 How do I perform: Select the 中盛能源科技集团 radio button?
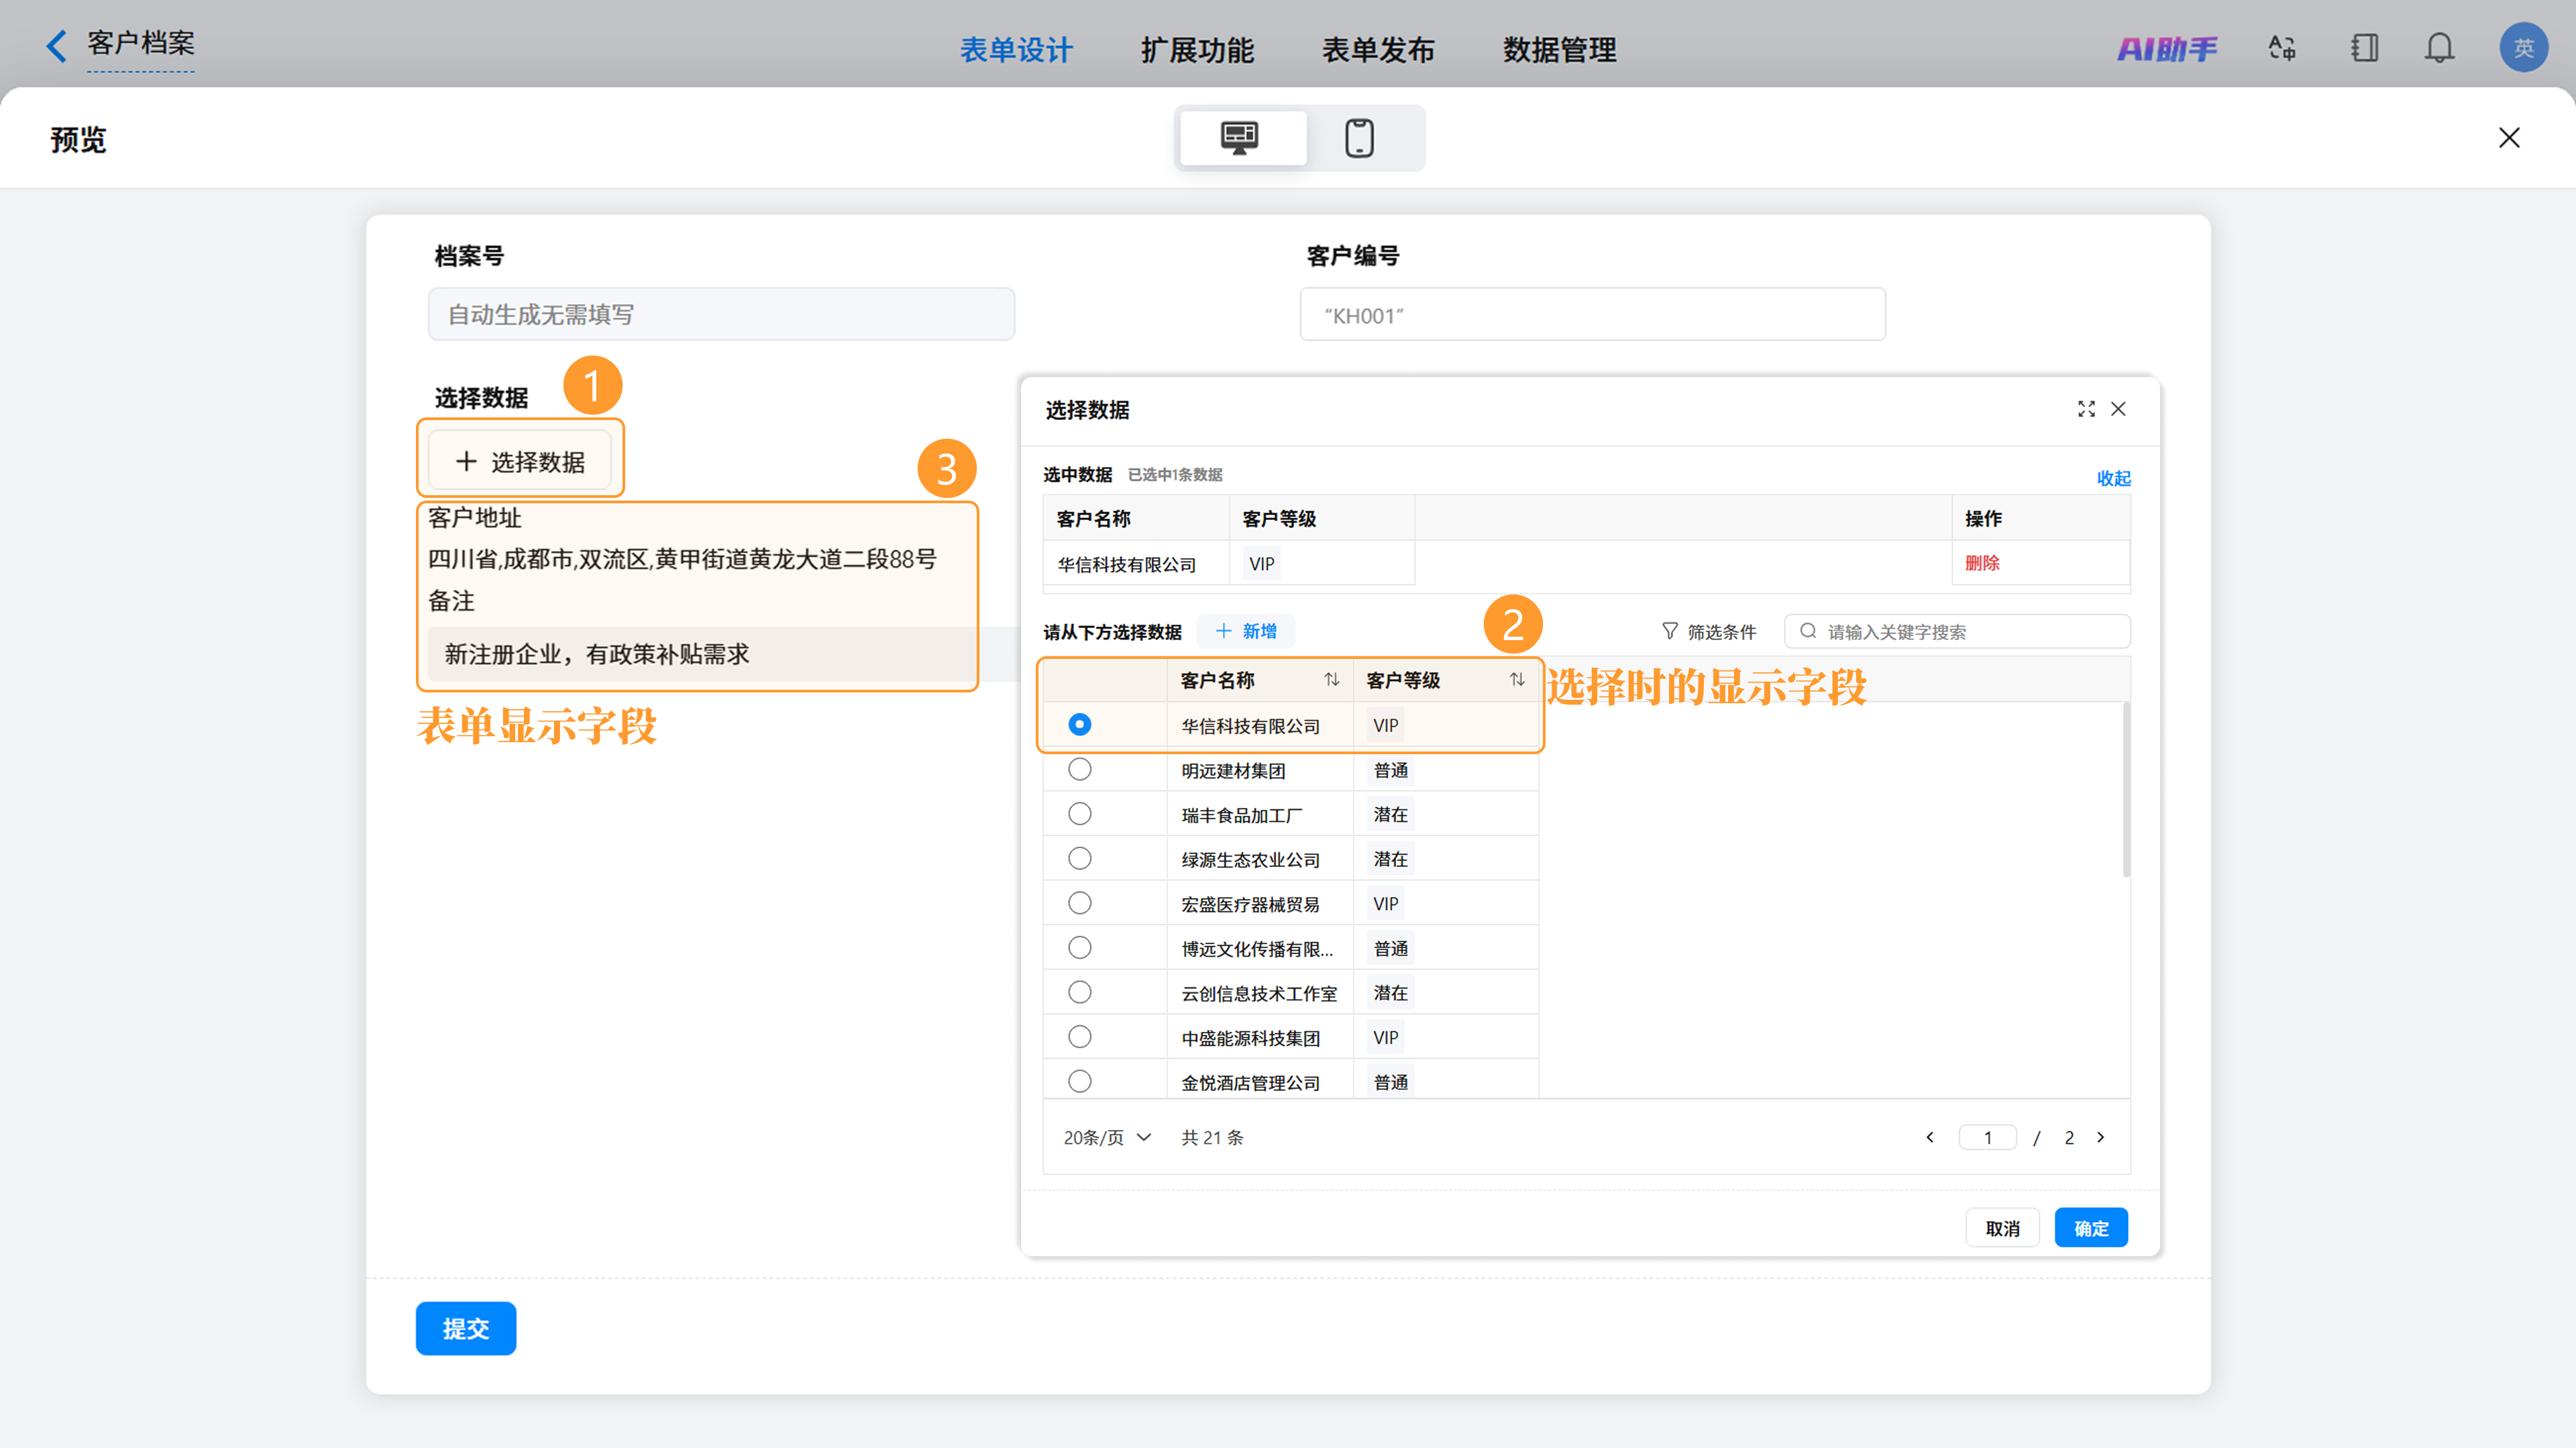tap(1079, 1037)
